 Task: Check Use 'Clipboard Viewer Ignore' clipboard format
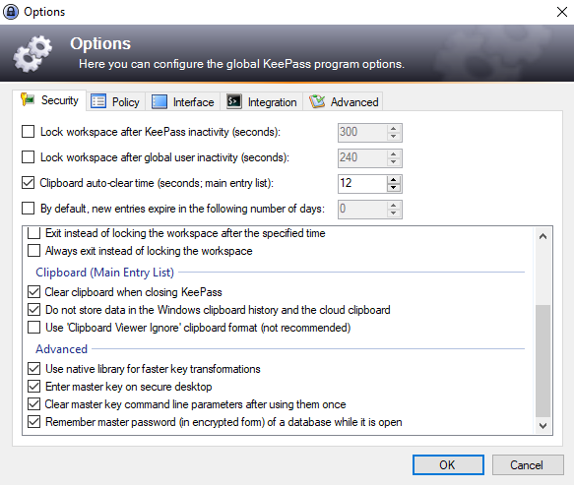tap(34, 328)
